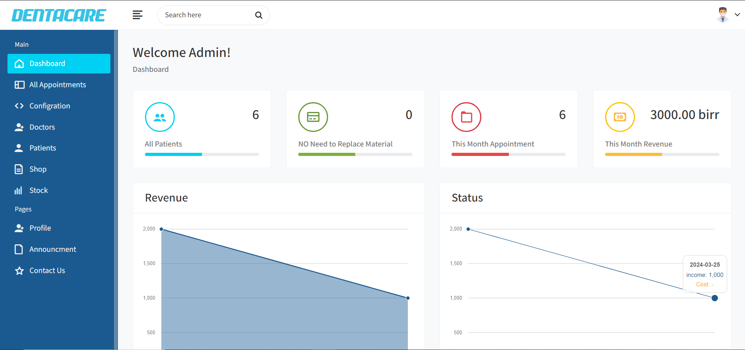Focus the 'Search here' input field
This screenshot has width=745, height=350.
[206, 15]
